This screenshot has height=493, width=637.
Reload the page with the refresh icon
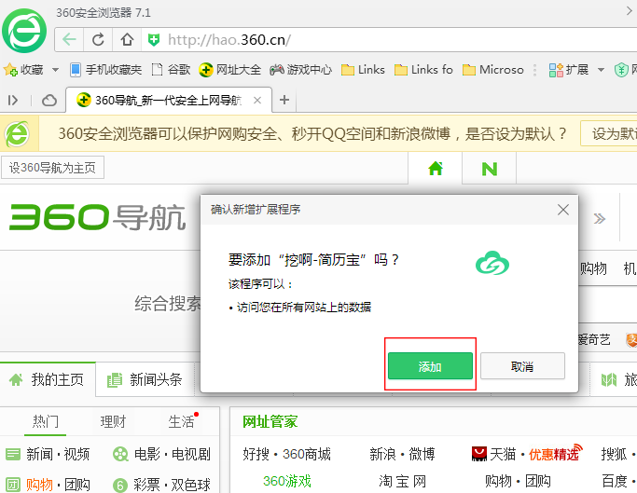click(98, 39)
